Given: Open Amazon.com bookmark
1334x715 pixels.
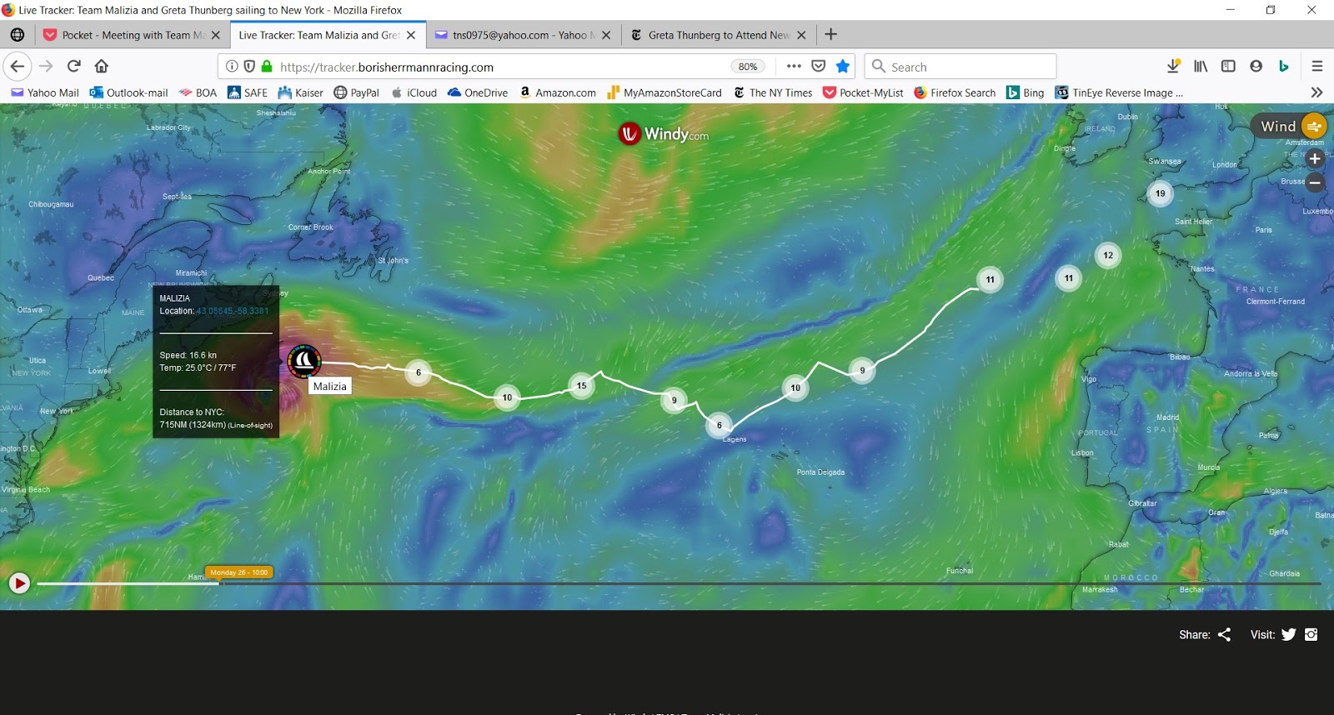Looking at the screenshot, I should 557,92.
